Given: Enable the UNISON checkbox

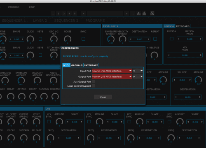Looking at the screenshot, I should click(172, 39).
